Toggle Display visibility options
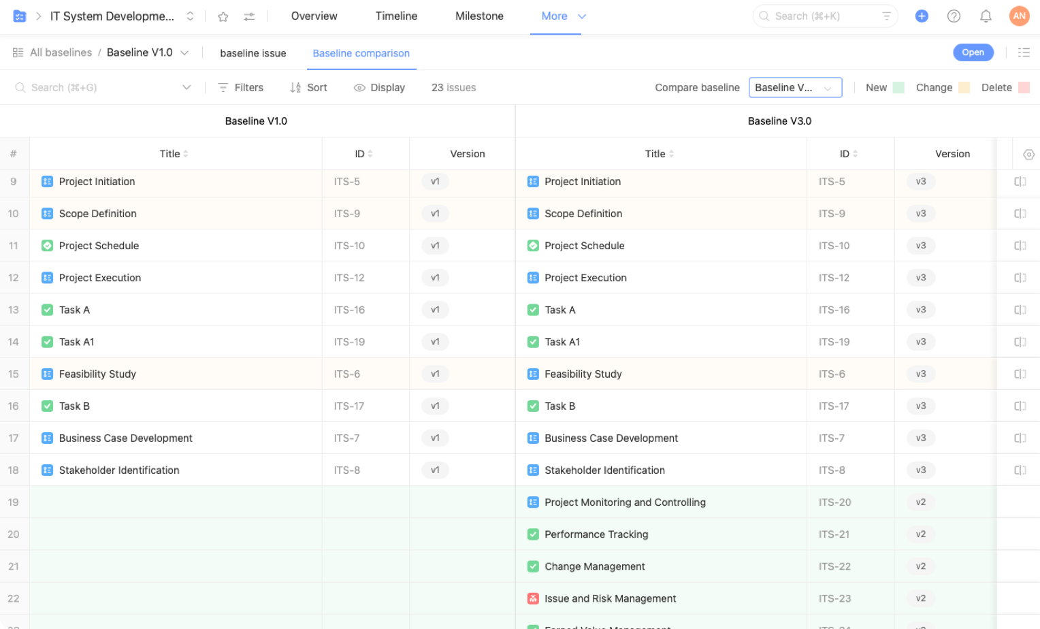 coord(379,88)
